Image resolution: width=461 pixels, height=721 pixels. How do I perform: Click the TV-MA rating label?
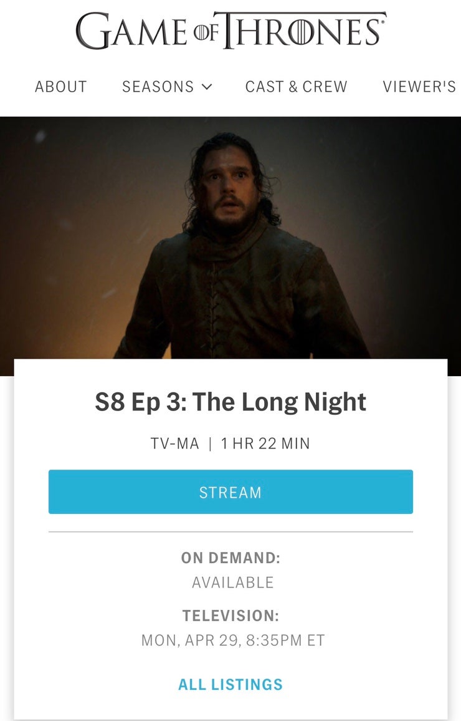(175, 443)
